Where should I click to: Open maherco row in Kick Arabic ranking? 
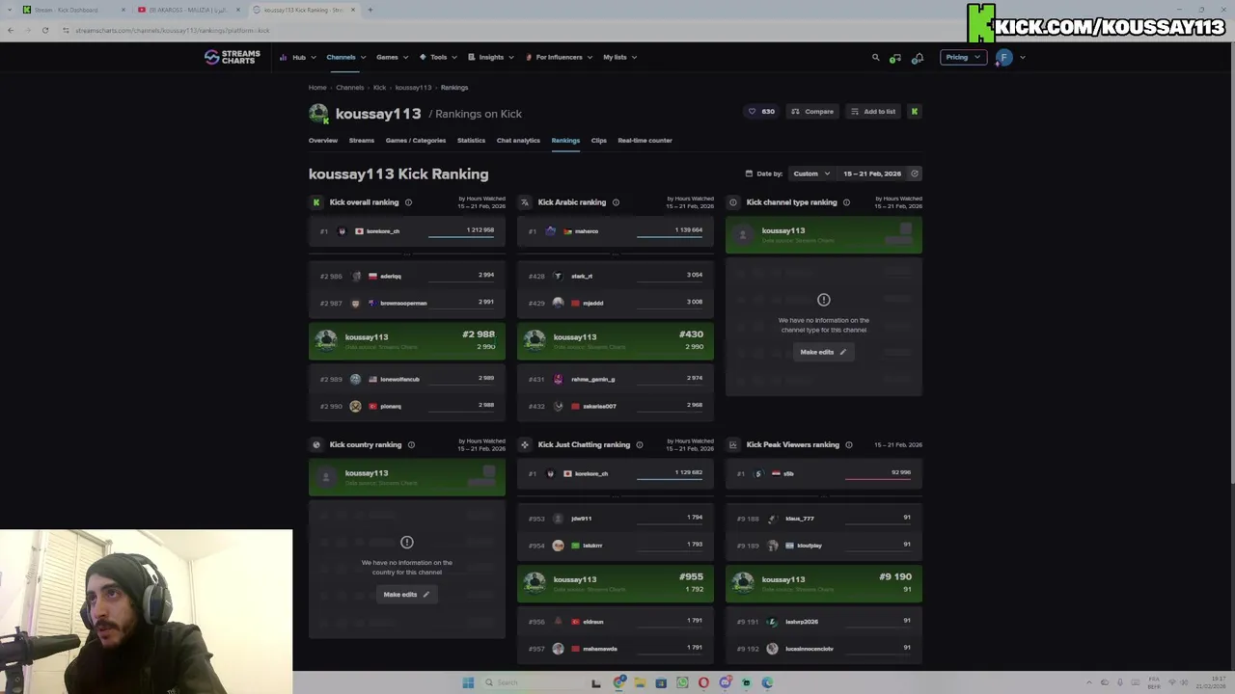pyautogui.click(x=616, y=231)
